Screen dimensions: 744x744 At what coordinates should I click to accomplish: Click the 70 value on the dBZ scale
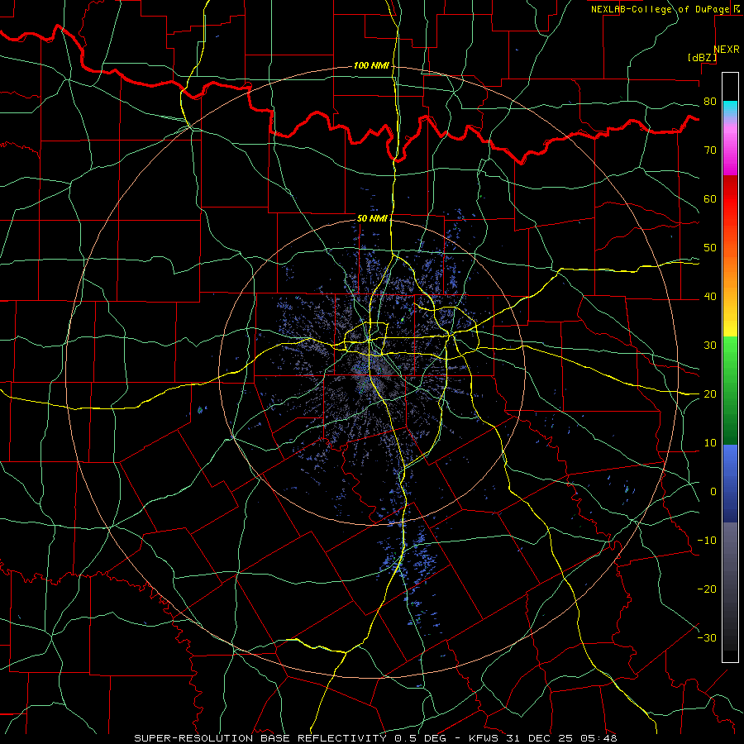pyautogui.click(x=710, y=150)
